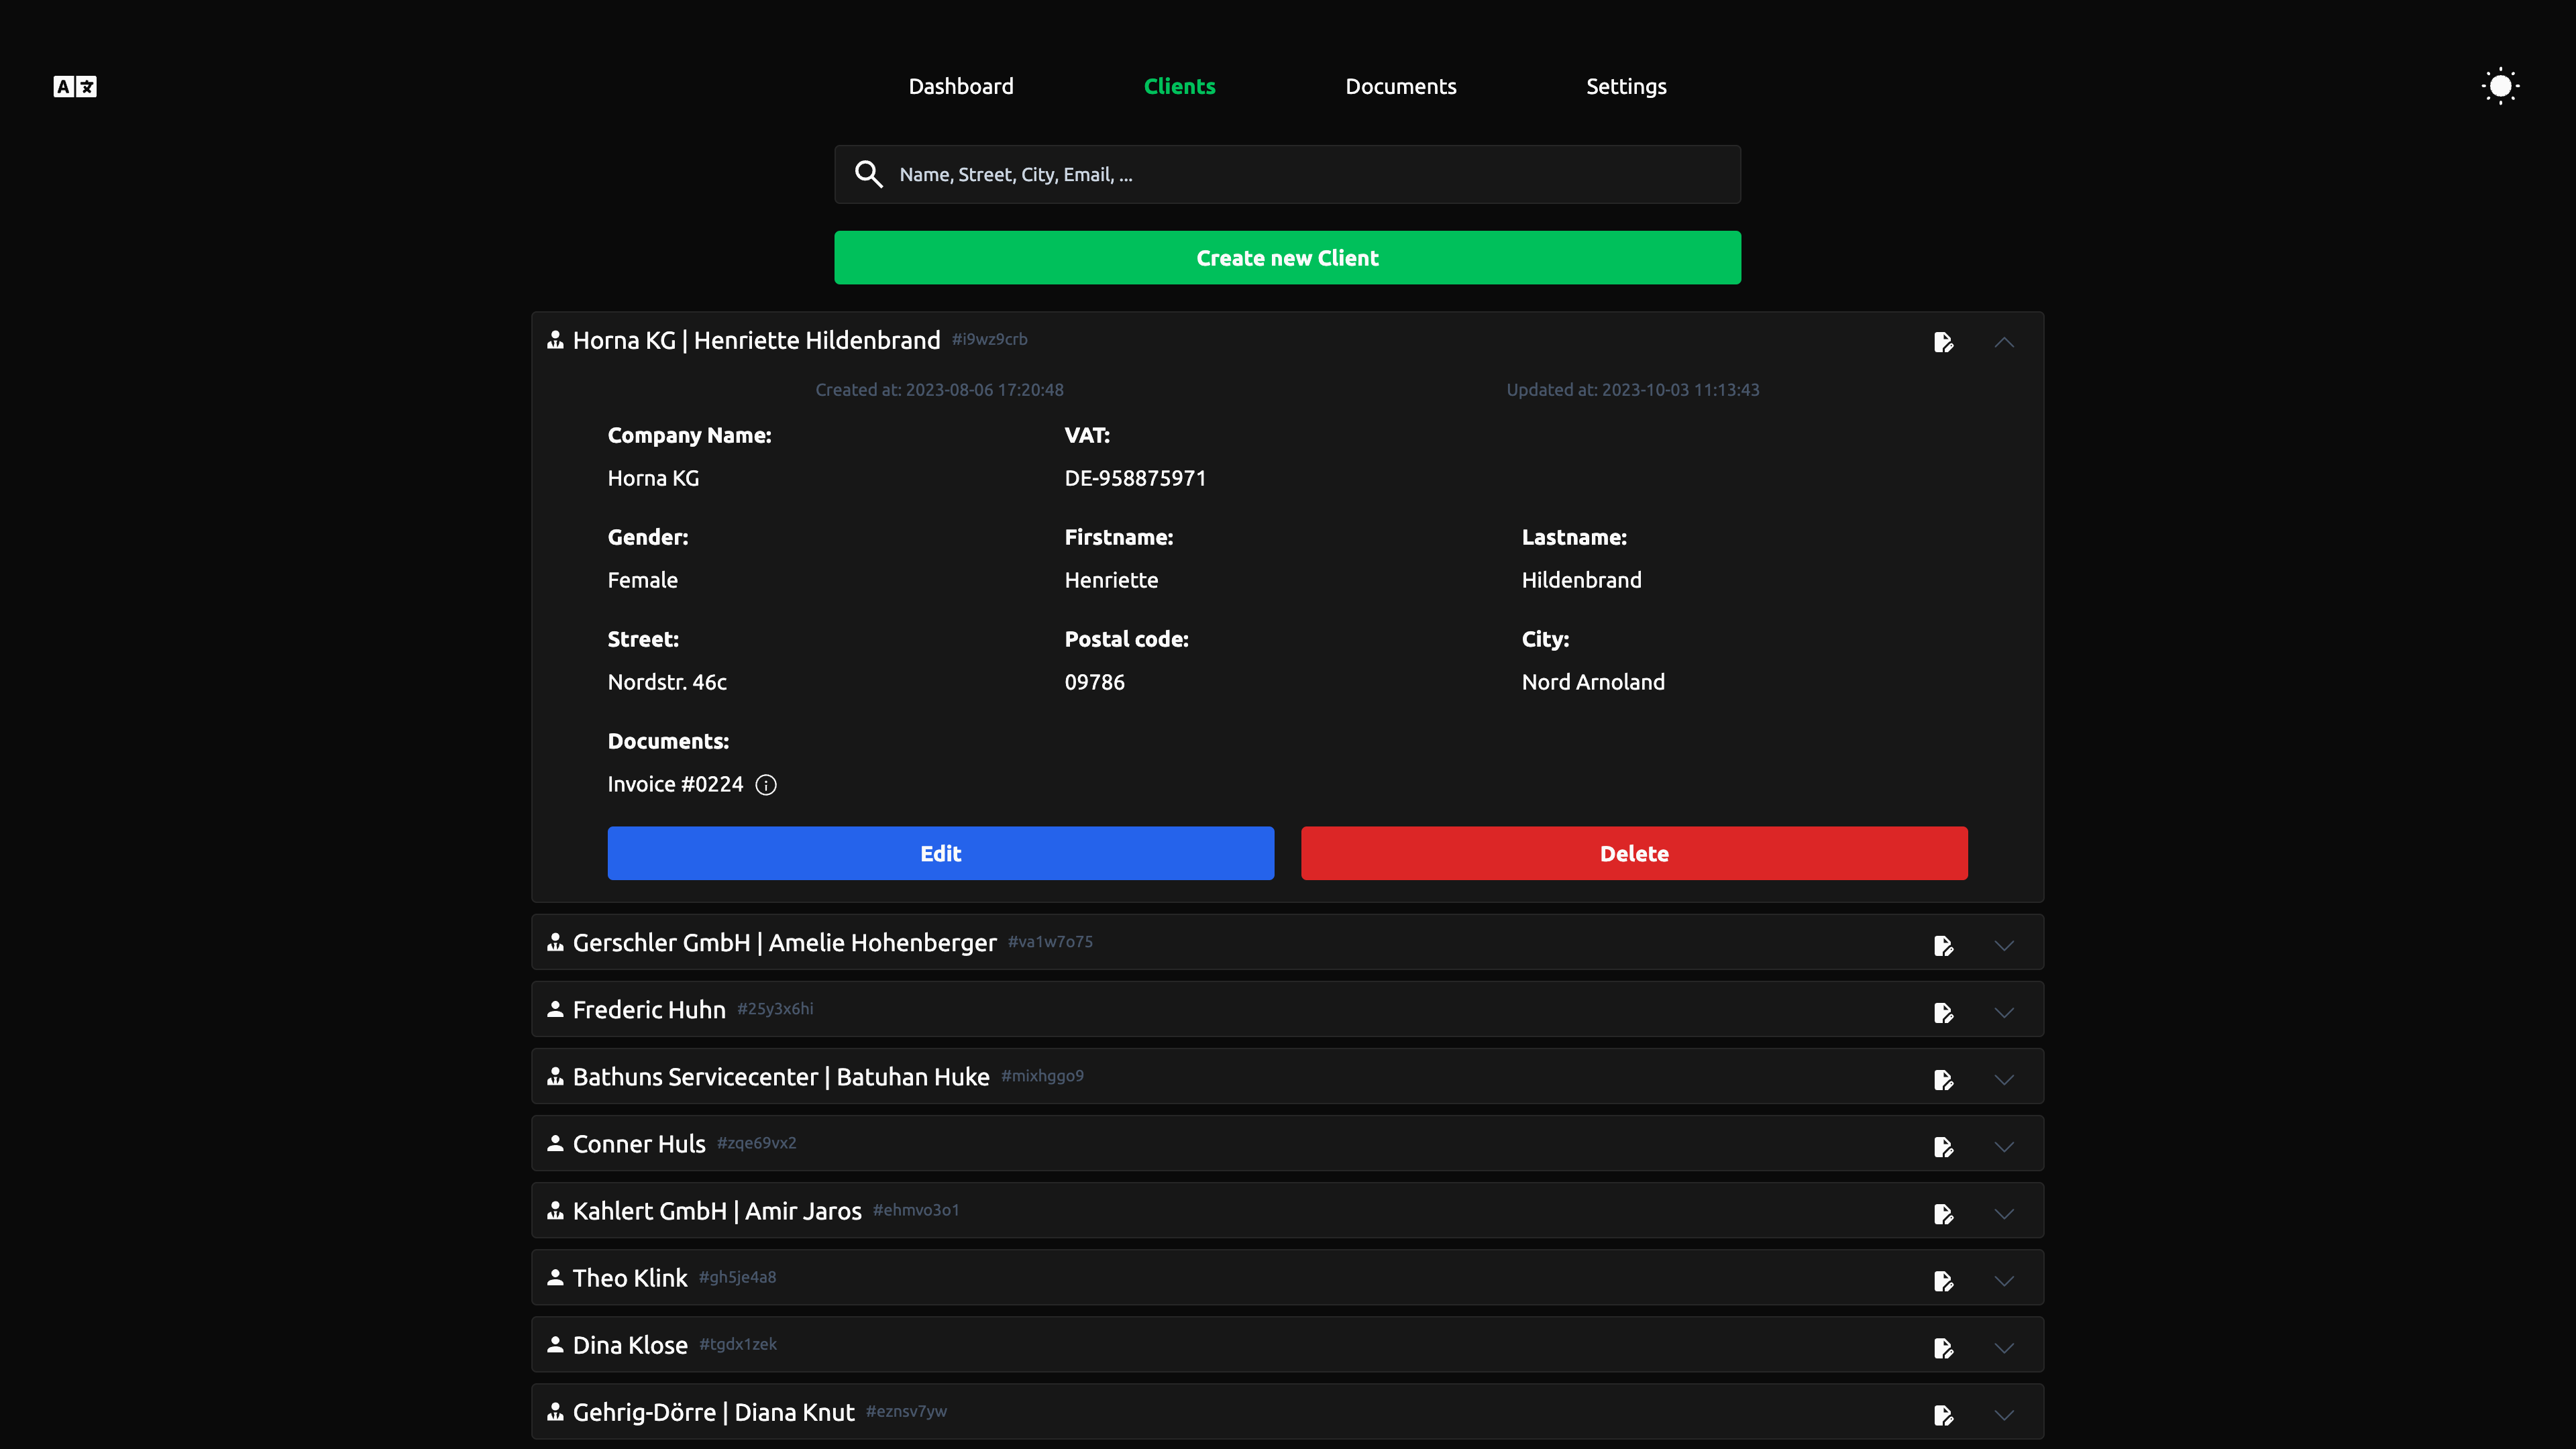2576x1449 pixels.
Task: Click the edit document icon for Bathuns Servicecenter
Action: click(1943, 1080)
